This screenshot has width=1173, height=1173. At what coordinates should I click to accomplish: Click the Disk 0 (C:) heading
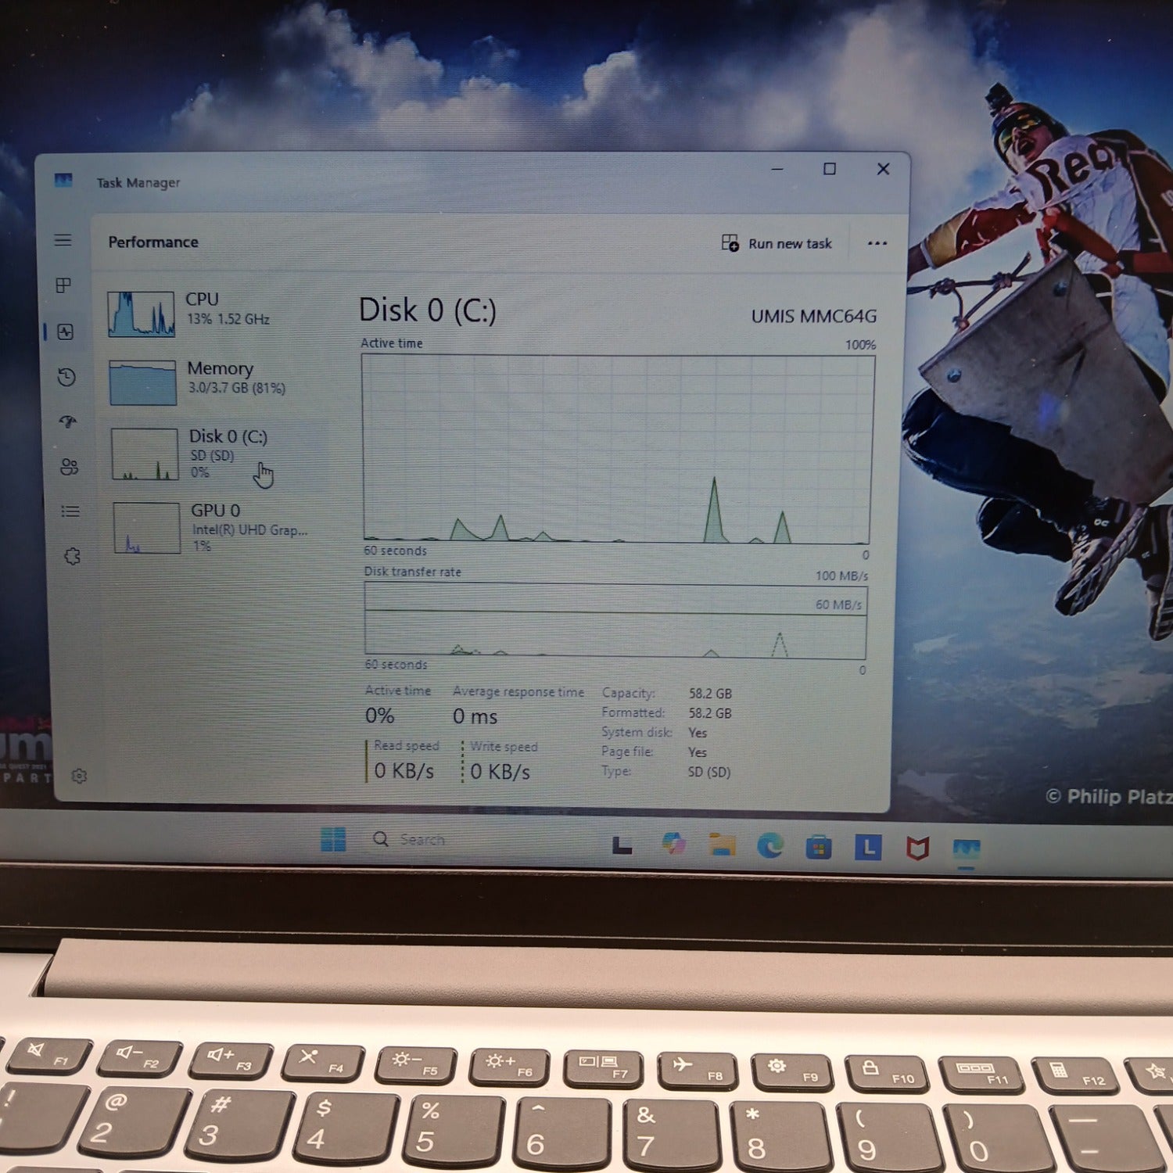pos(427,310)
